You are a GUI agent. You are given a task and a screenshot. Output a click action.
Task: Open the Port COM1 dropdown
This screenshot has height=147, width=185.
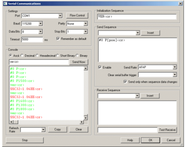[x=60, y=16]
